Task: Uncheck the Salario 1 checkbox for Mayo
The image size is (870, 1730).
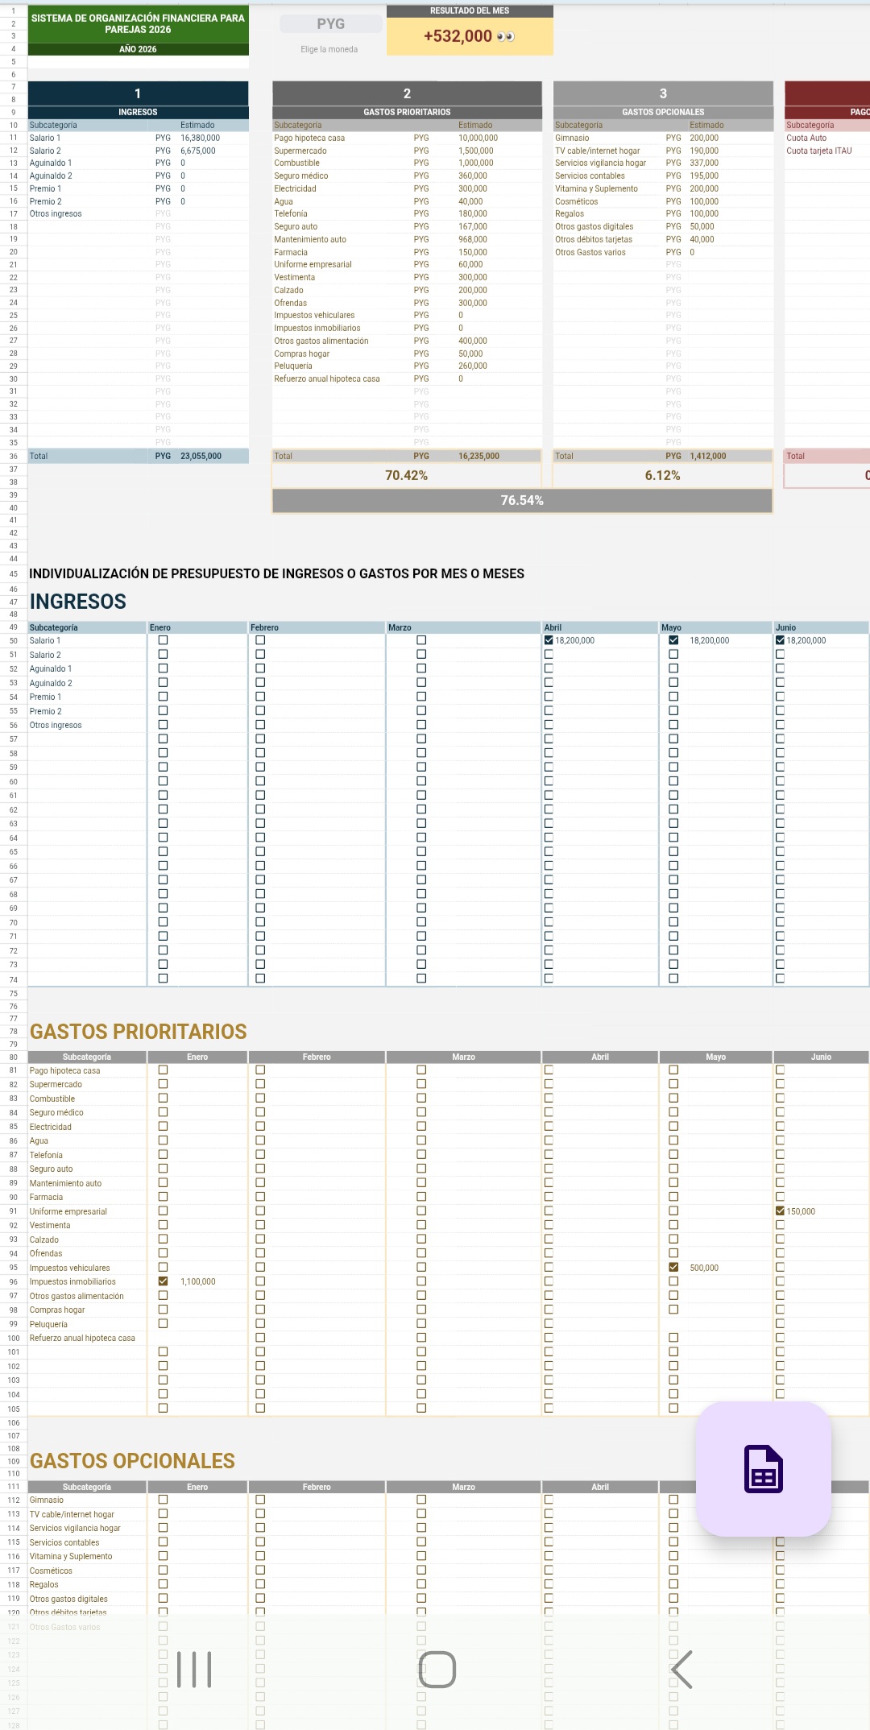Action: point(673,640)
